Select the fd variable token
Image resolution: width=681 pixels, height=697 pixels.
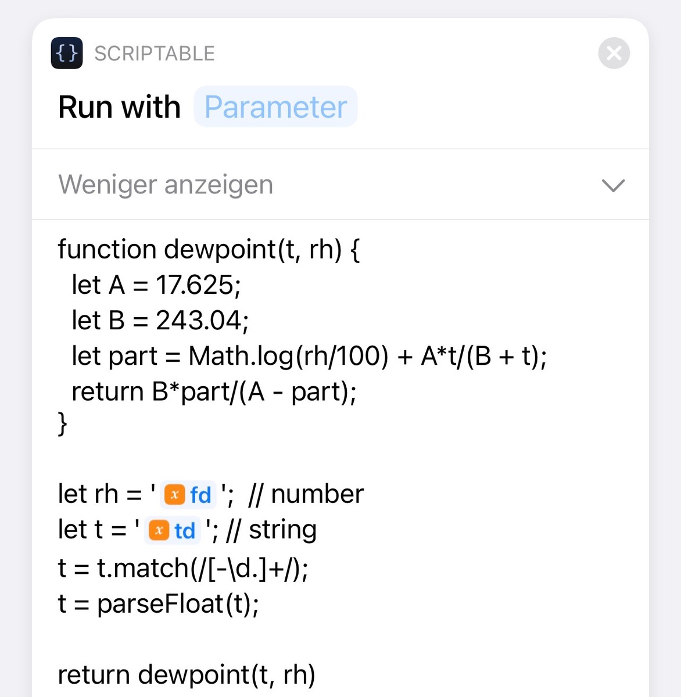click(200, 495)
